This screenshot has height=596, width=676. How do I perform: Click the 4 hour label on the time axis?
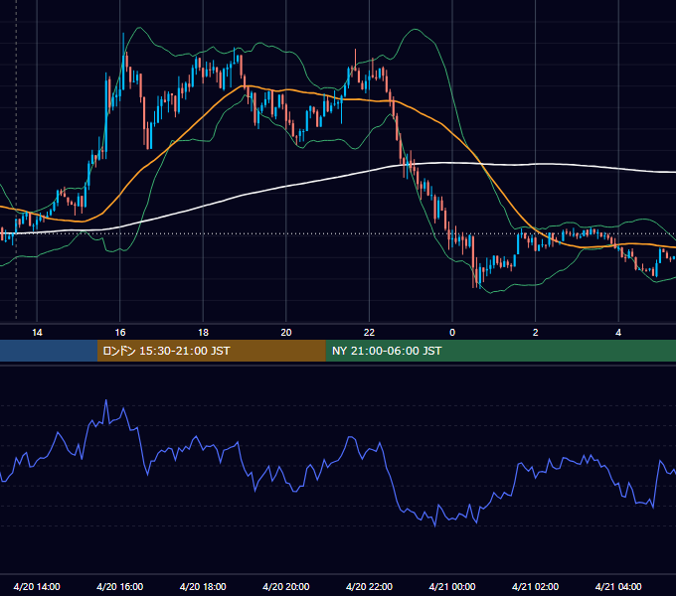(x=618, y=333)
